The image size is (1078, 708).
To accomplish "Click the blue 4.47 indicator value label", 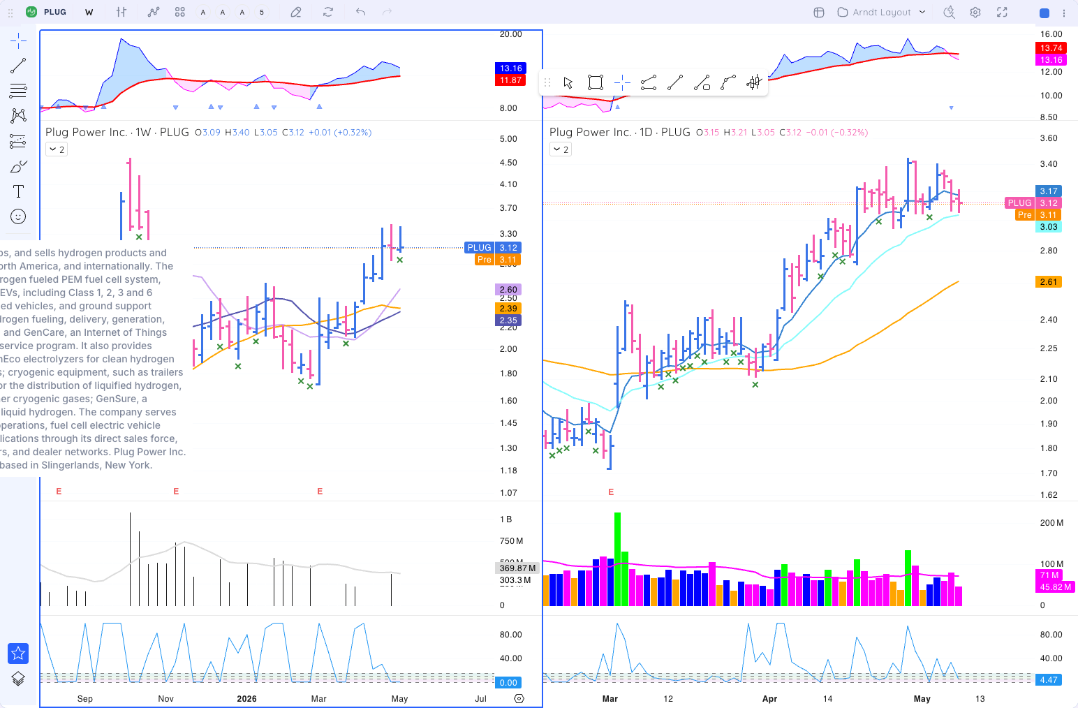I will 1049,680.
